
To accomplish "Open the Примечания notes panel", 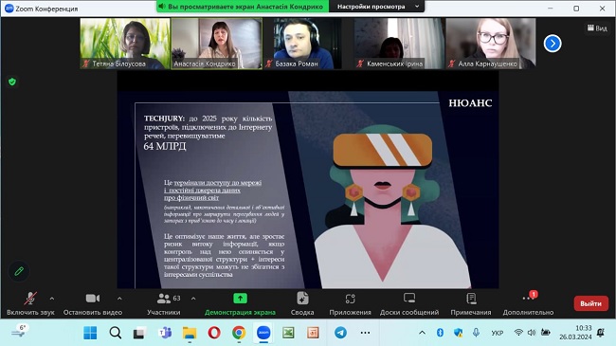I will 471,304.
